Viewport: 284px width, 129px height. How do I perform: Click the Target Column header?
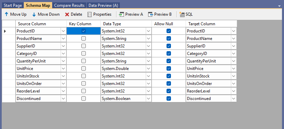(x=211, y=24)
